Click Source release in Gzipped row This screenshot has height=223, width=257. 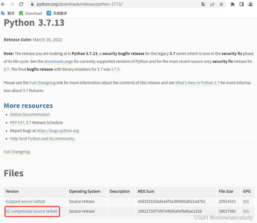coord(82,201)
